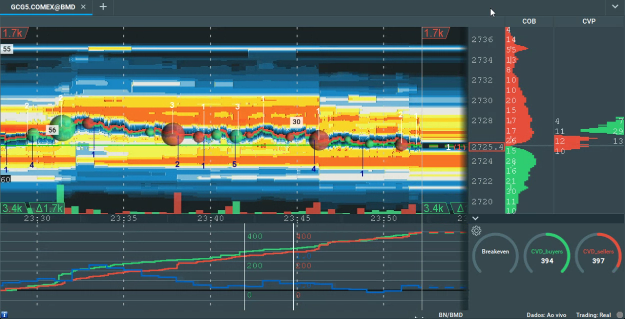Click the CVP column header

point(589,21)
